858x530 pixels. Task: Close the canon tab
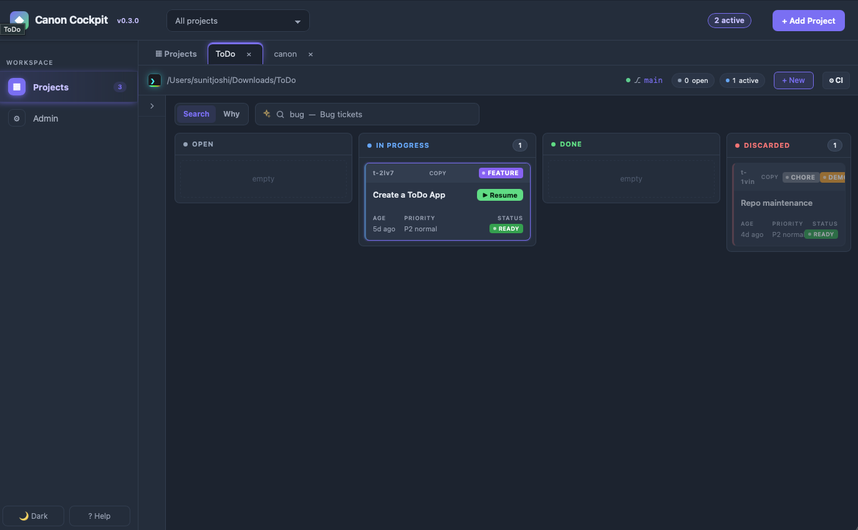click(311, 54)
